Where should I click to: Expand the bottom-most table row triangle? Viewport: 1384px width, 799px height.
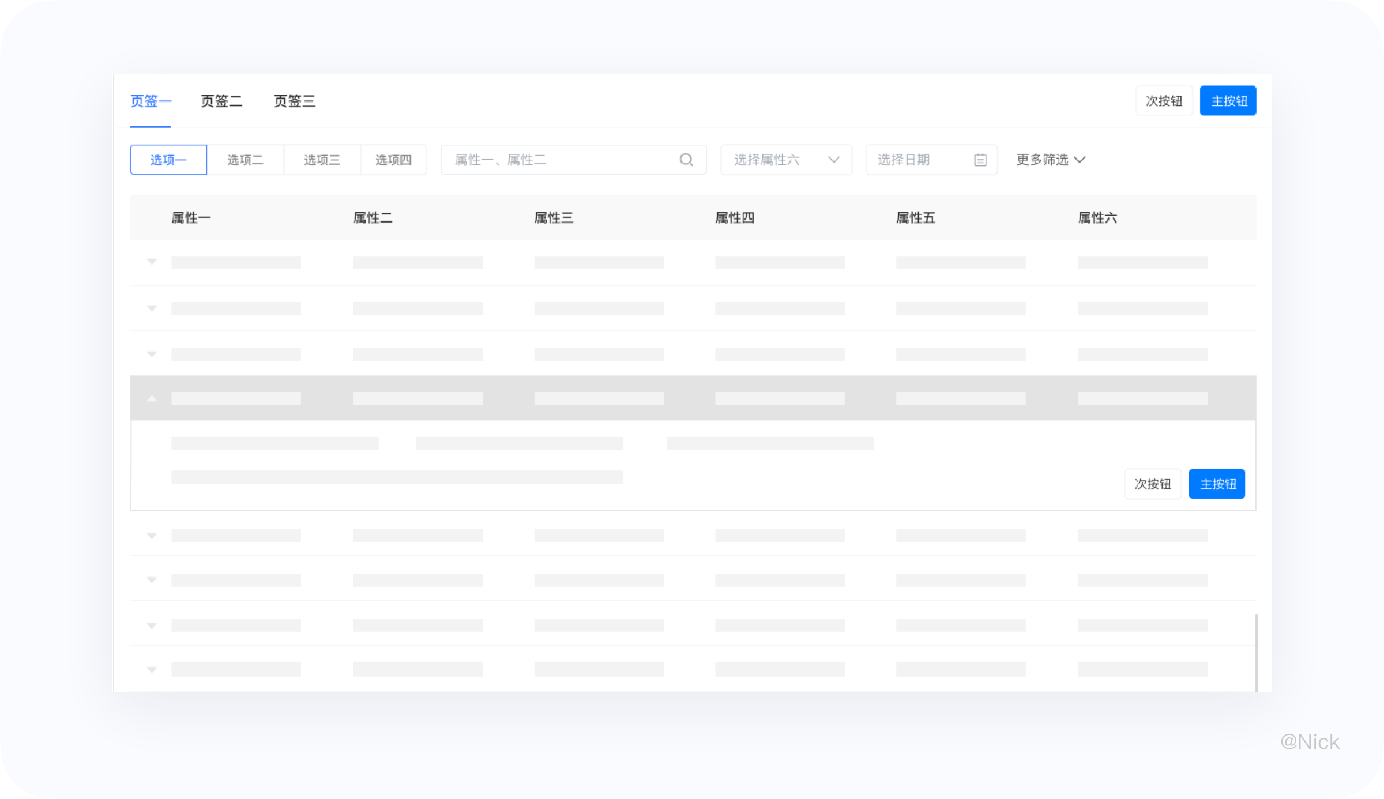(x=152, y=669)
